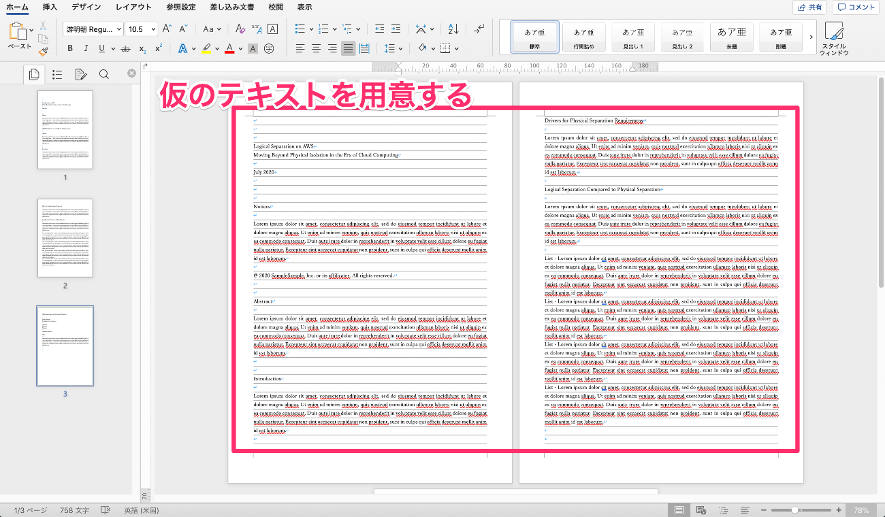Apply the 見出し 1 style
The width and height of the screenshot is (885, 517).
click(x=632, y=37)
